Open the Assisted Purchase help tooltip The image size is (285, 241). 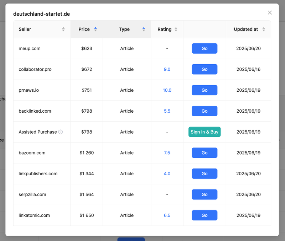61,132
